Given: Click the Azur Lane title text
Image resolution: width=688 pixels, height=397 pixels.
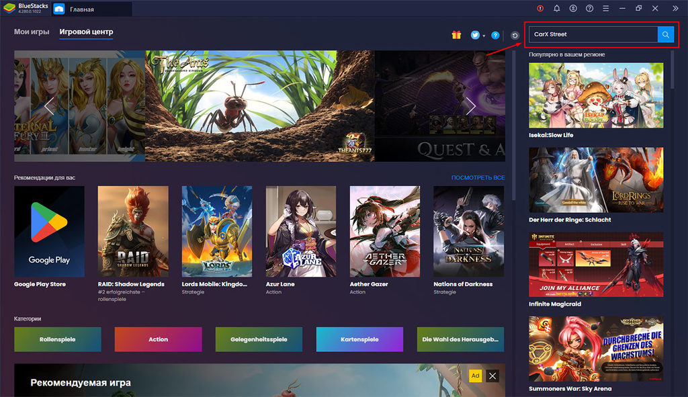Looking at the screenshot, I should coord(280,284).
